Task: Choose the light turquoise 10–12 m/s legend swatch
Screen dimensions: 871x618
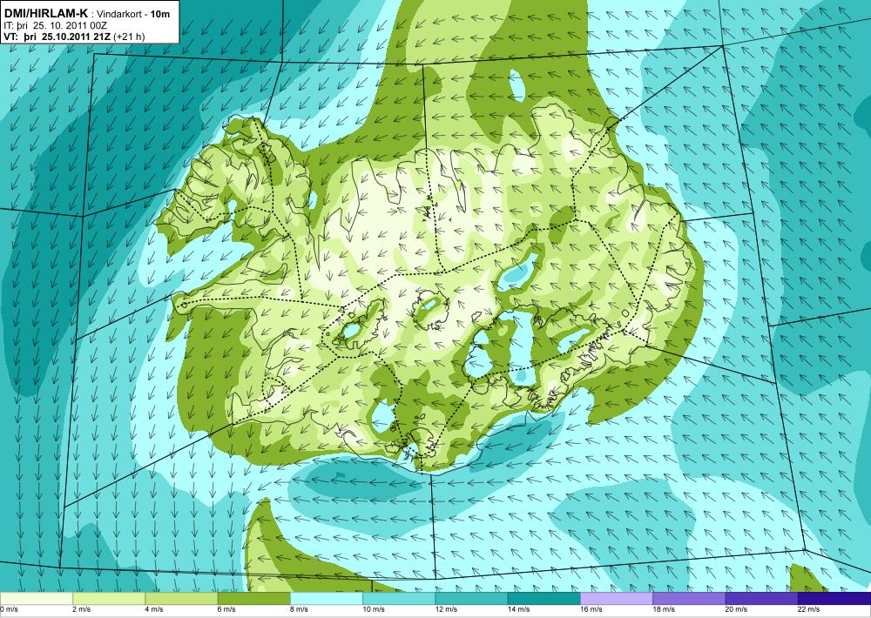Action: point(399,599)
